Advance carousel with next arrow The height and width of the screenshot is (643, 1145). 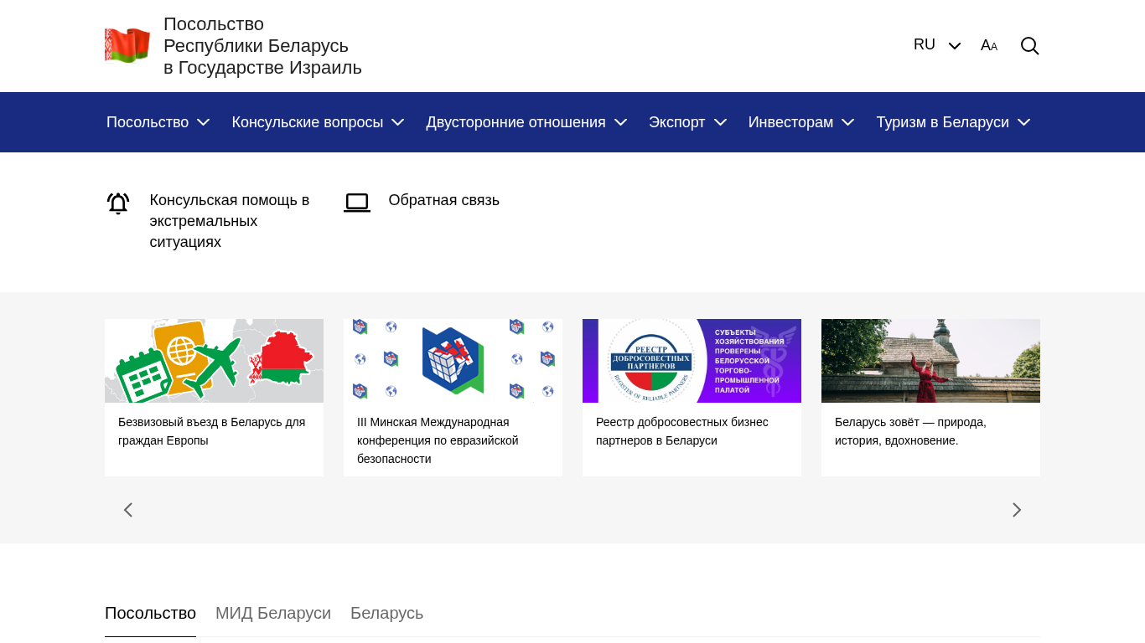pos(1017,510)
